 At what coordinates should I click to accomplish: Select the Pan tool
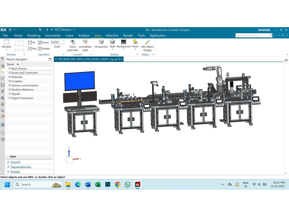(32, 49)
